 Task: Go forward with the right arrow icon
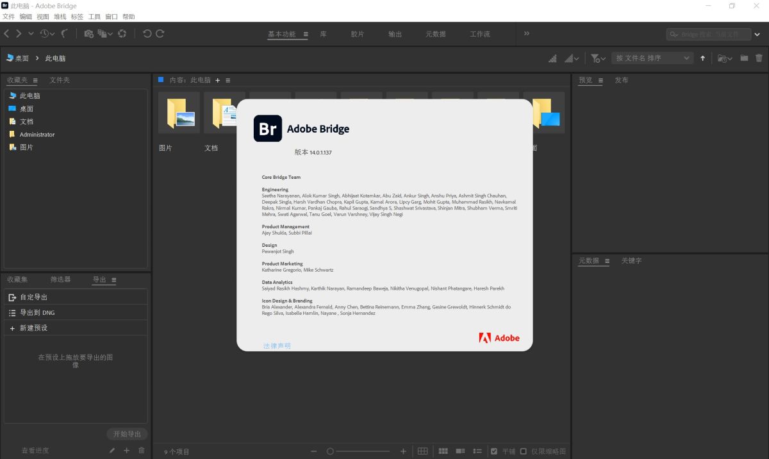(x=19, y=34)
